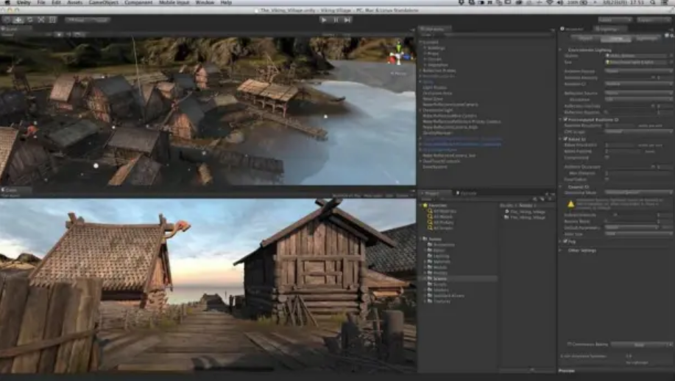Select the All Scripts saved search
The width and height of the screenshot is (675, 381).
click(x=443, y=228)
